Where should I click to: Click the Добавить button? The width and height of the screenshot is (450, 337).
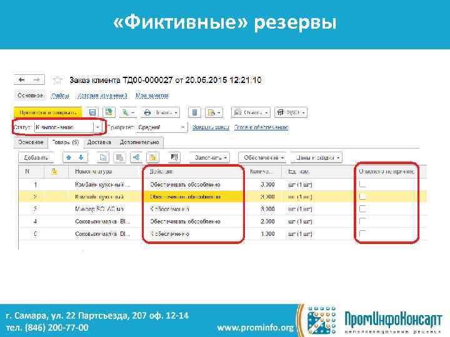36,158
